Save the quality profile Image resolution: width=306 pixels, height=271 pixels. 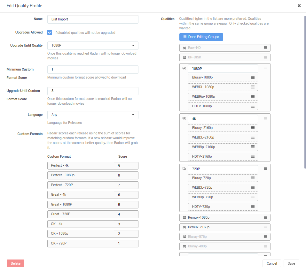(x=291, y=263)
